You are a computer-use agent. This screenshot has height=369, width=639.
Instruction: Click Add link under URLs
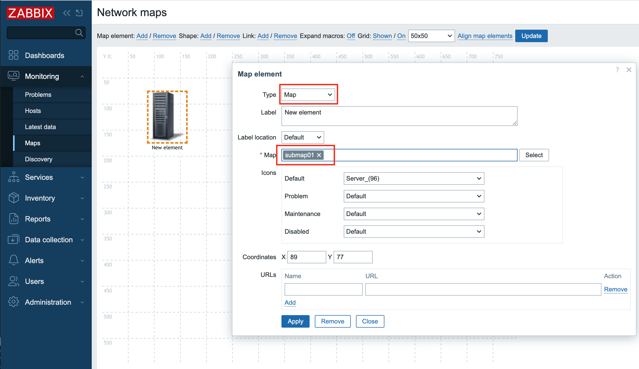(290, 303)
